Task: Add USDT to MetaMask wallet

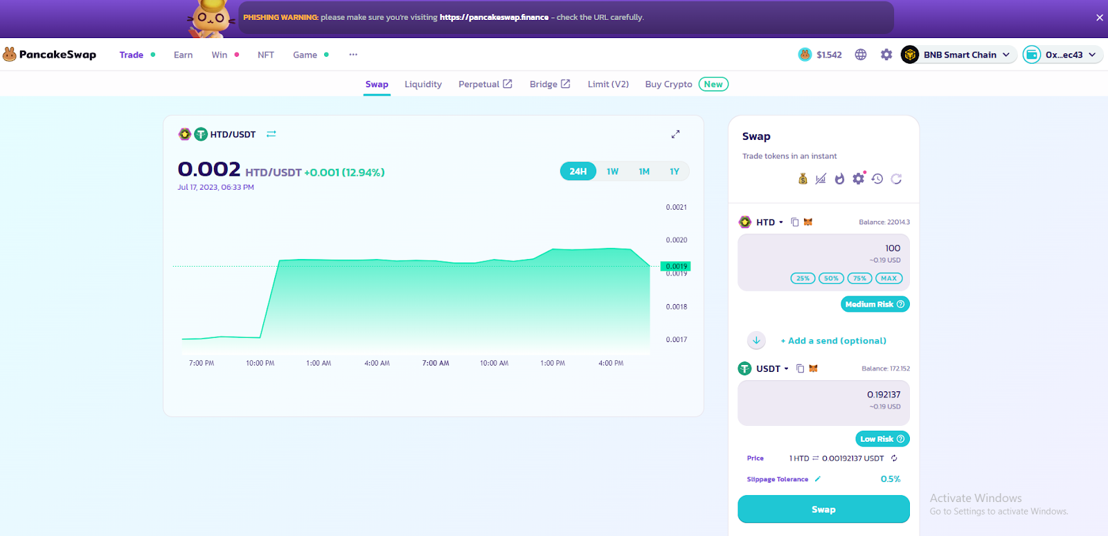Action: pos(813,368)
